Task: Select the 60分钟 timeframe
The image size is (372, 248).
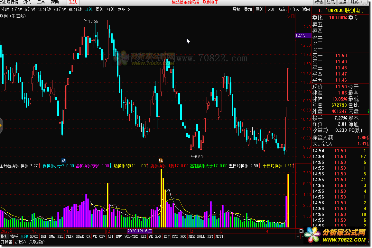Action: [75, 9]
